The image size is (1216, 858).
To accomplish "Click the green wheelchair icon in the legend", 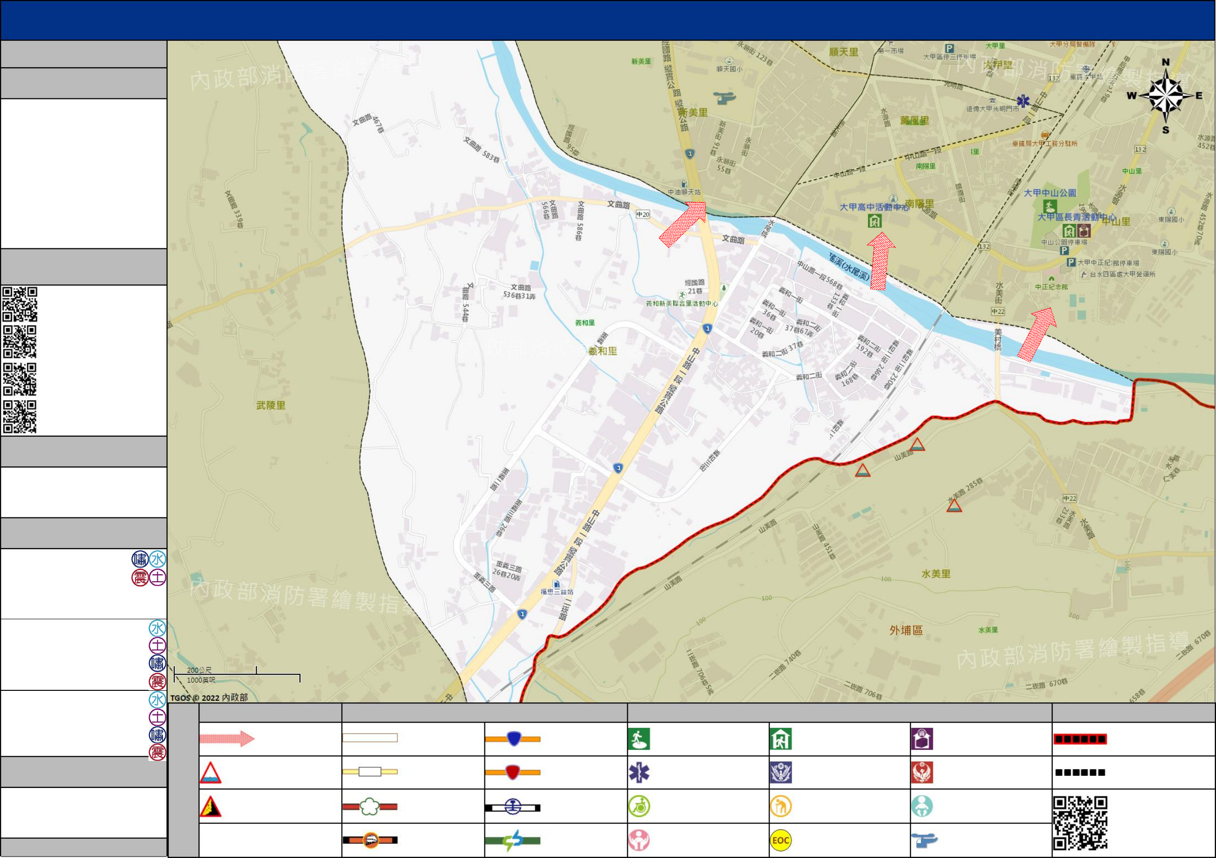I will 639,807.
